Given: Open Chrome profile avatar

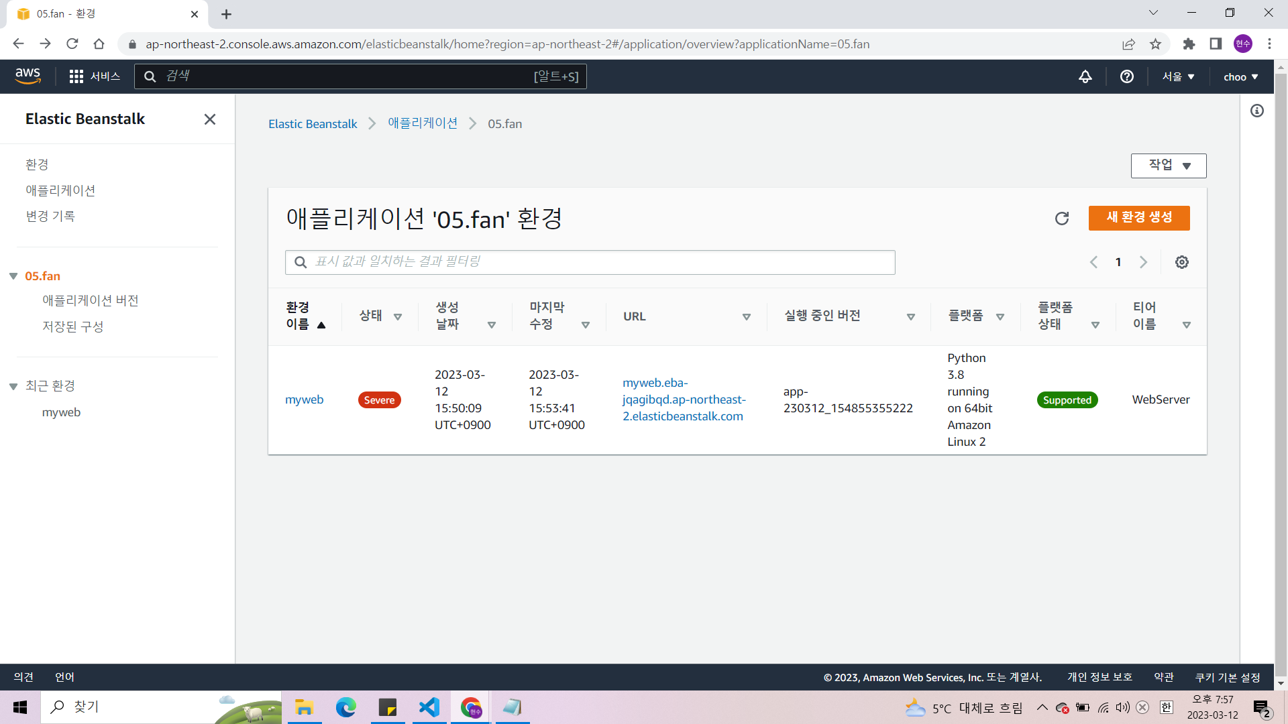Looking at the screenshot, I should (1243, 44).
